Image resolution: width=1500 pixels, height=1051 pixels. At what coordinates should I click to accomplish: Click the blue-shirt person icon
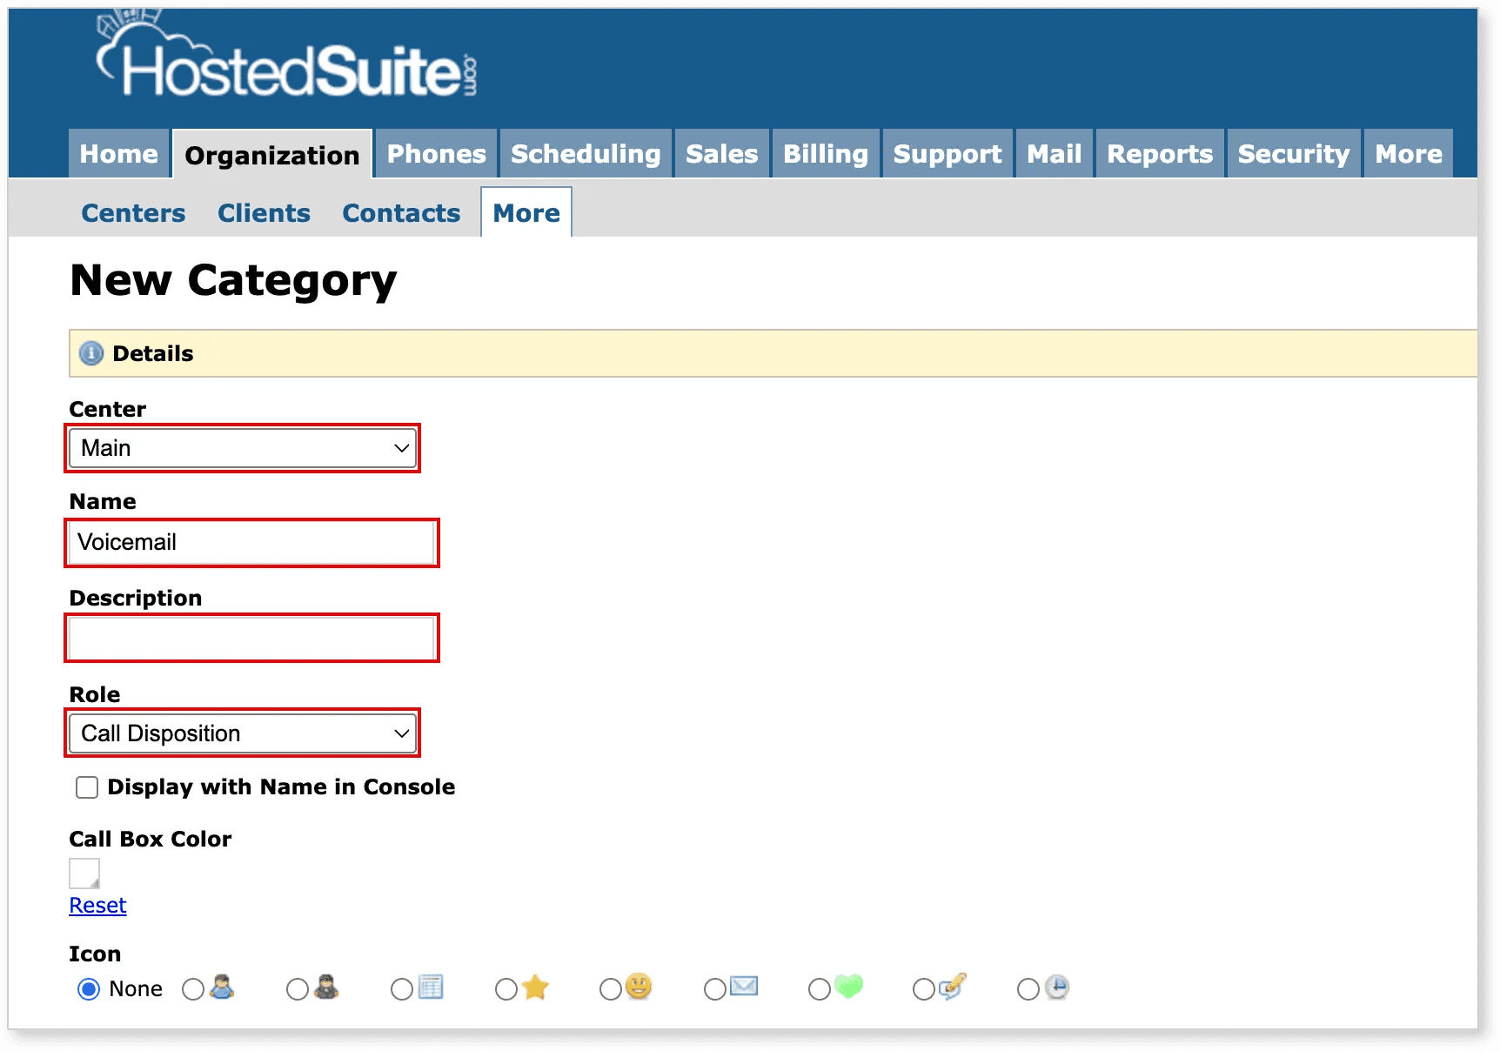pyautogui.click(x=222, y=987)
